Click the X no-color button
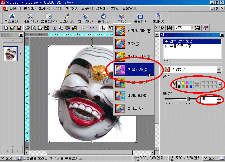Image resolution: width=225 pixels, height=162 pixels. [x=197, y=84]
